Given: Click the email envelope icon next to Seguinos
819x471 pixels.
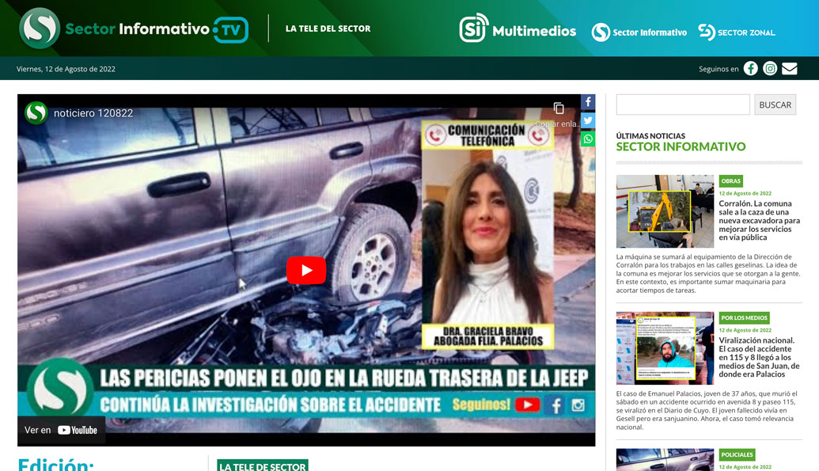Looking at the screenshot, I should (x=789, y=68).
